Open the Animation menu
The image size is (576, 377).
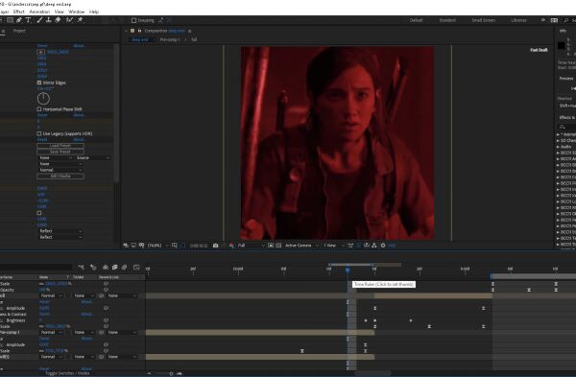[x=39, y=12]
